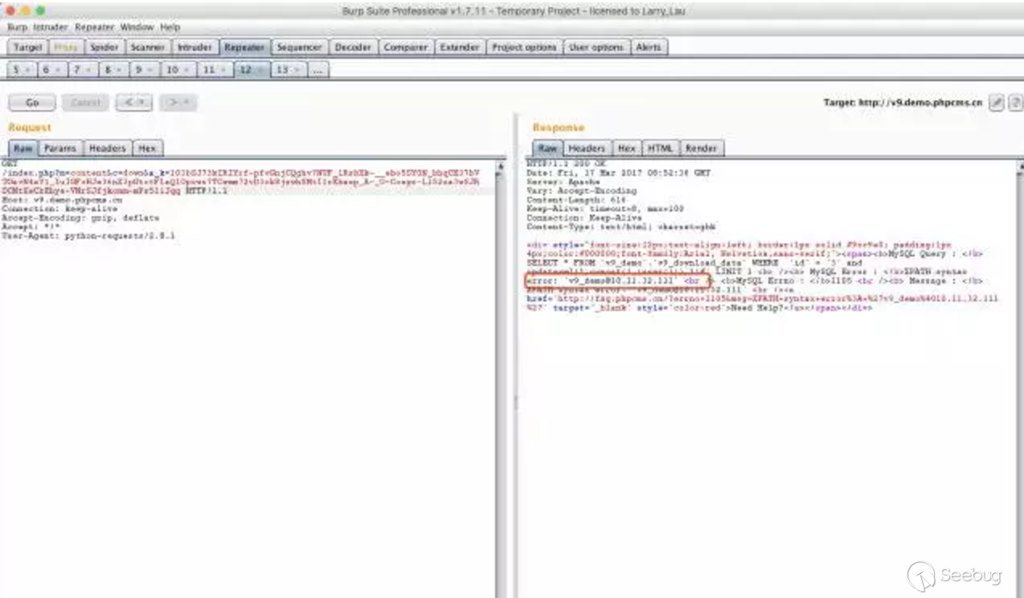Select the Render tab in the Response pane
This screenshot has width=1024, height=598.
pos(701,148)
